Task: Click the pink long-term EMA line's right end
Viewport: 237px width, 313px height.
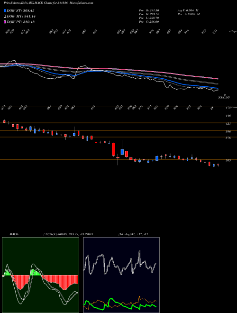Action: click(217, 78)
